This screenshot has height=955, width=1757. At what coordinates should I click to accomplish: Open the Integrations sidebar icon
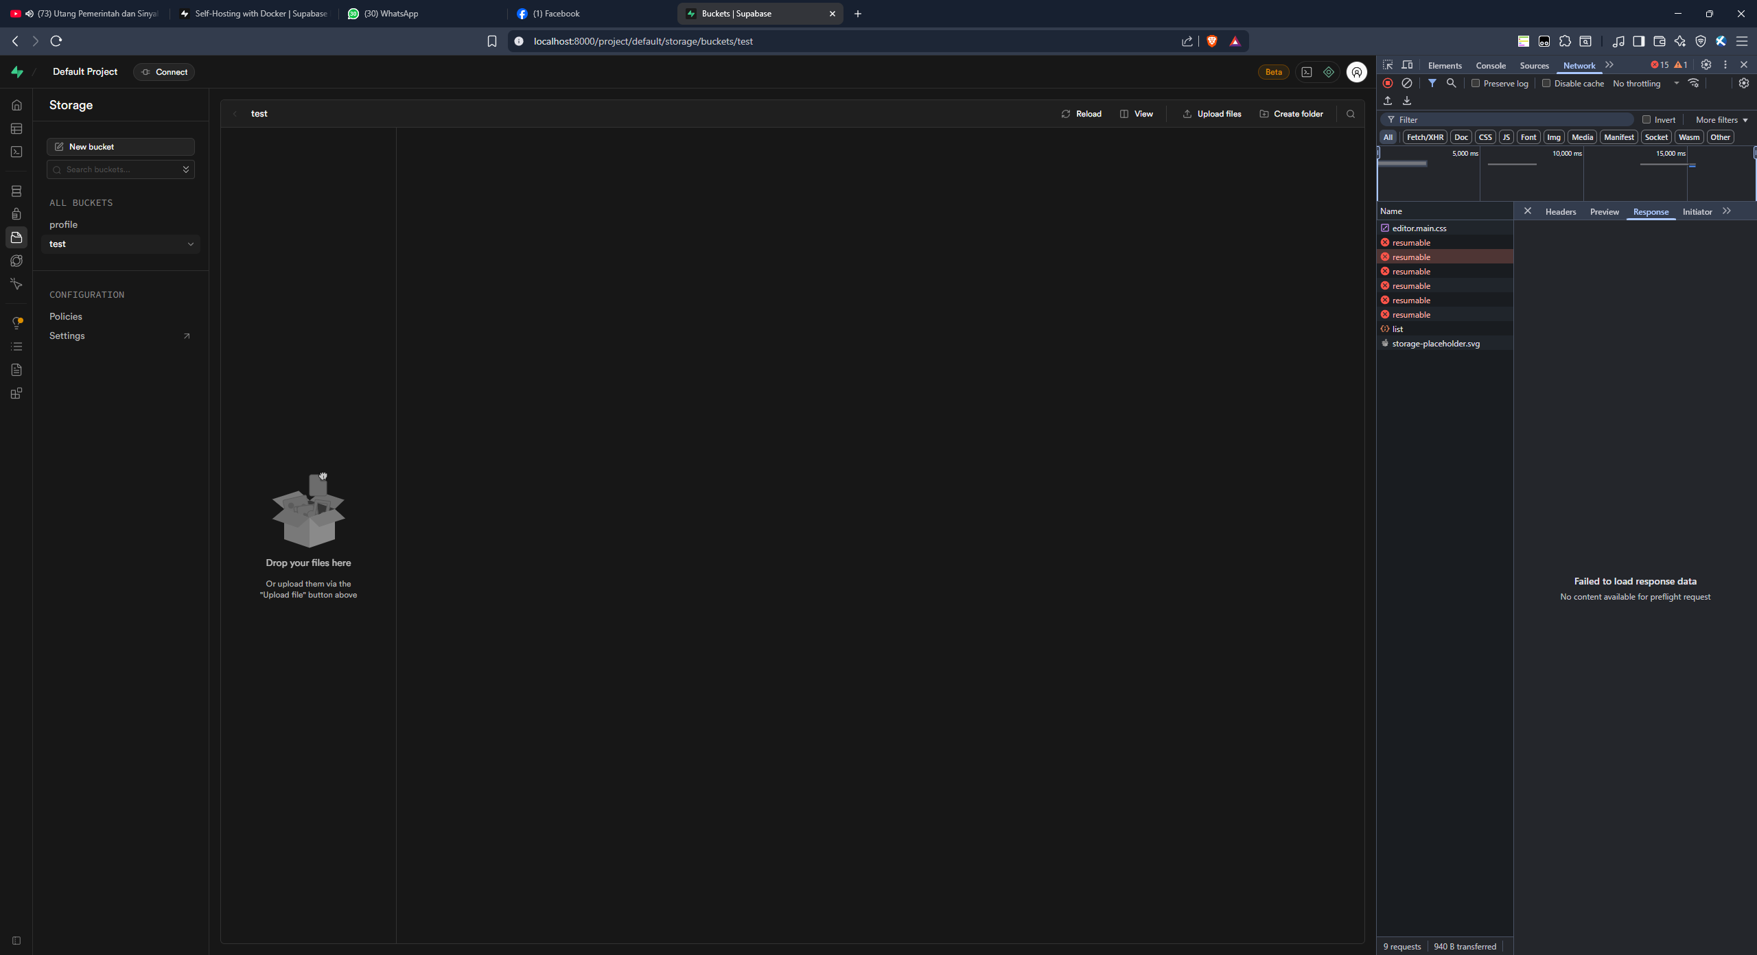tap(16, 394)
